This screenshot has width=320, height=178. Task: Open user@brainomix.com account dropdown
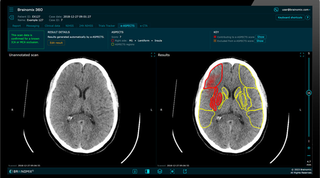pos(296,10)
